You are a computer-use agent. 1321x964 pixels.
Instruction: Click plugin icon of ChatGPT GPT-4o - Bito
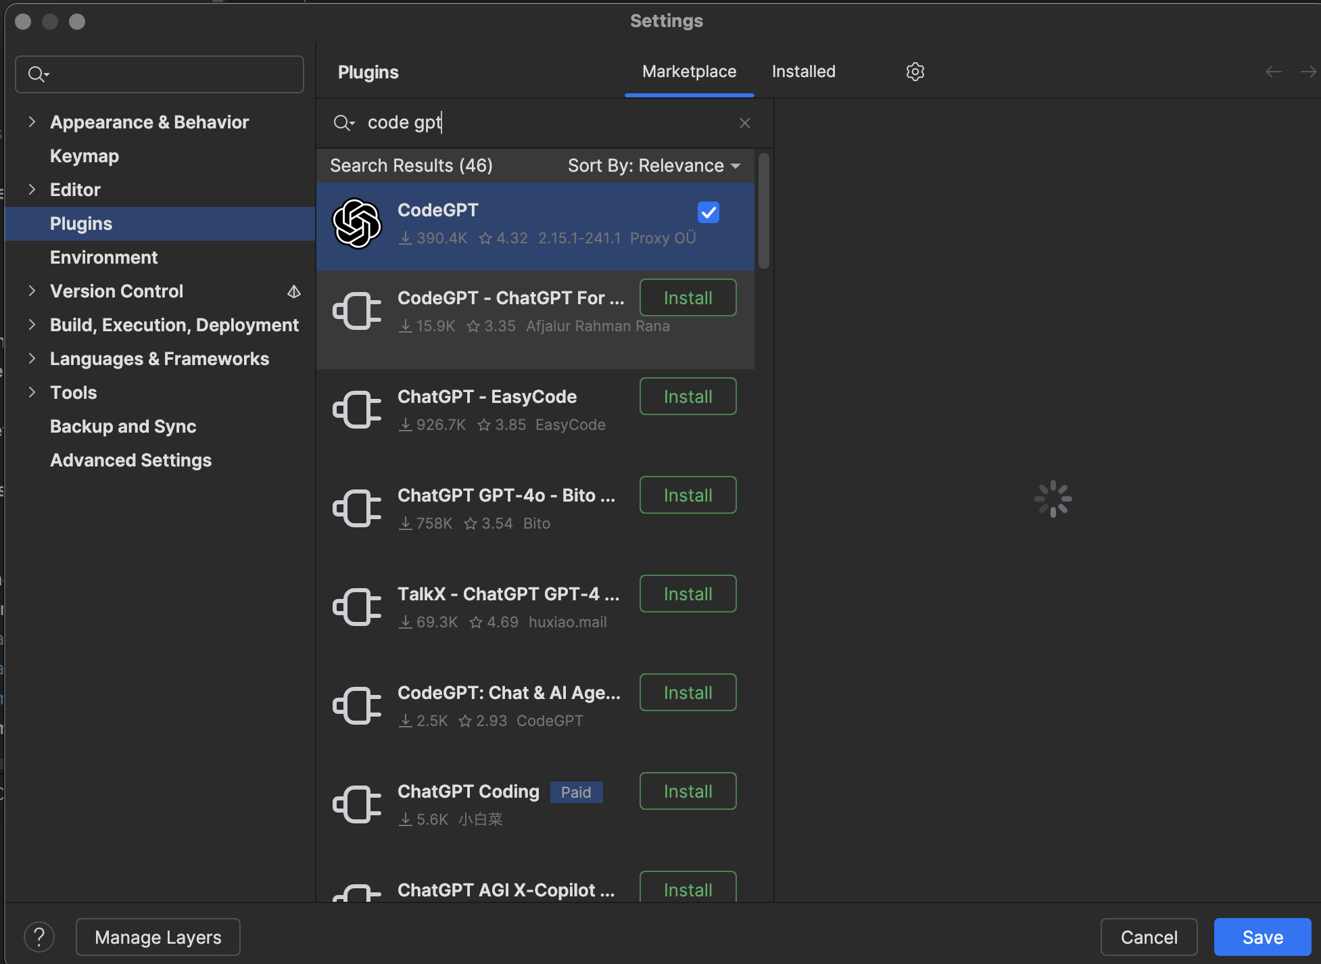[x=357, y=508]
